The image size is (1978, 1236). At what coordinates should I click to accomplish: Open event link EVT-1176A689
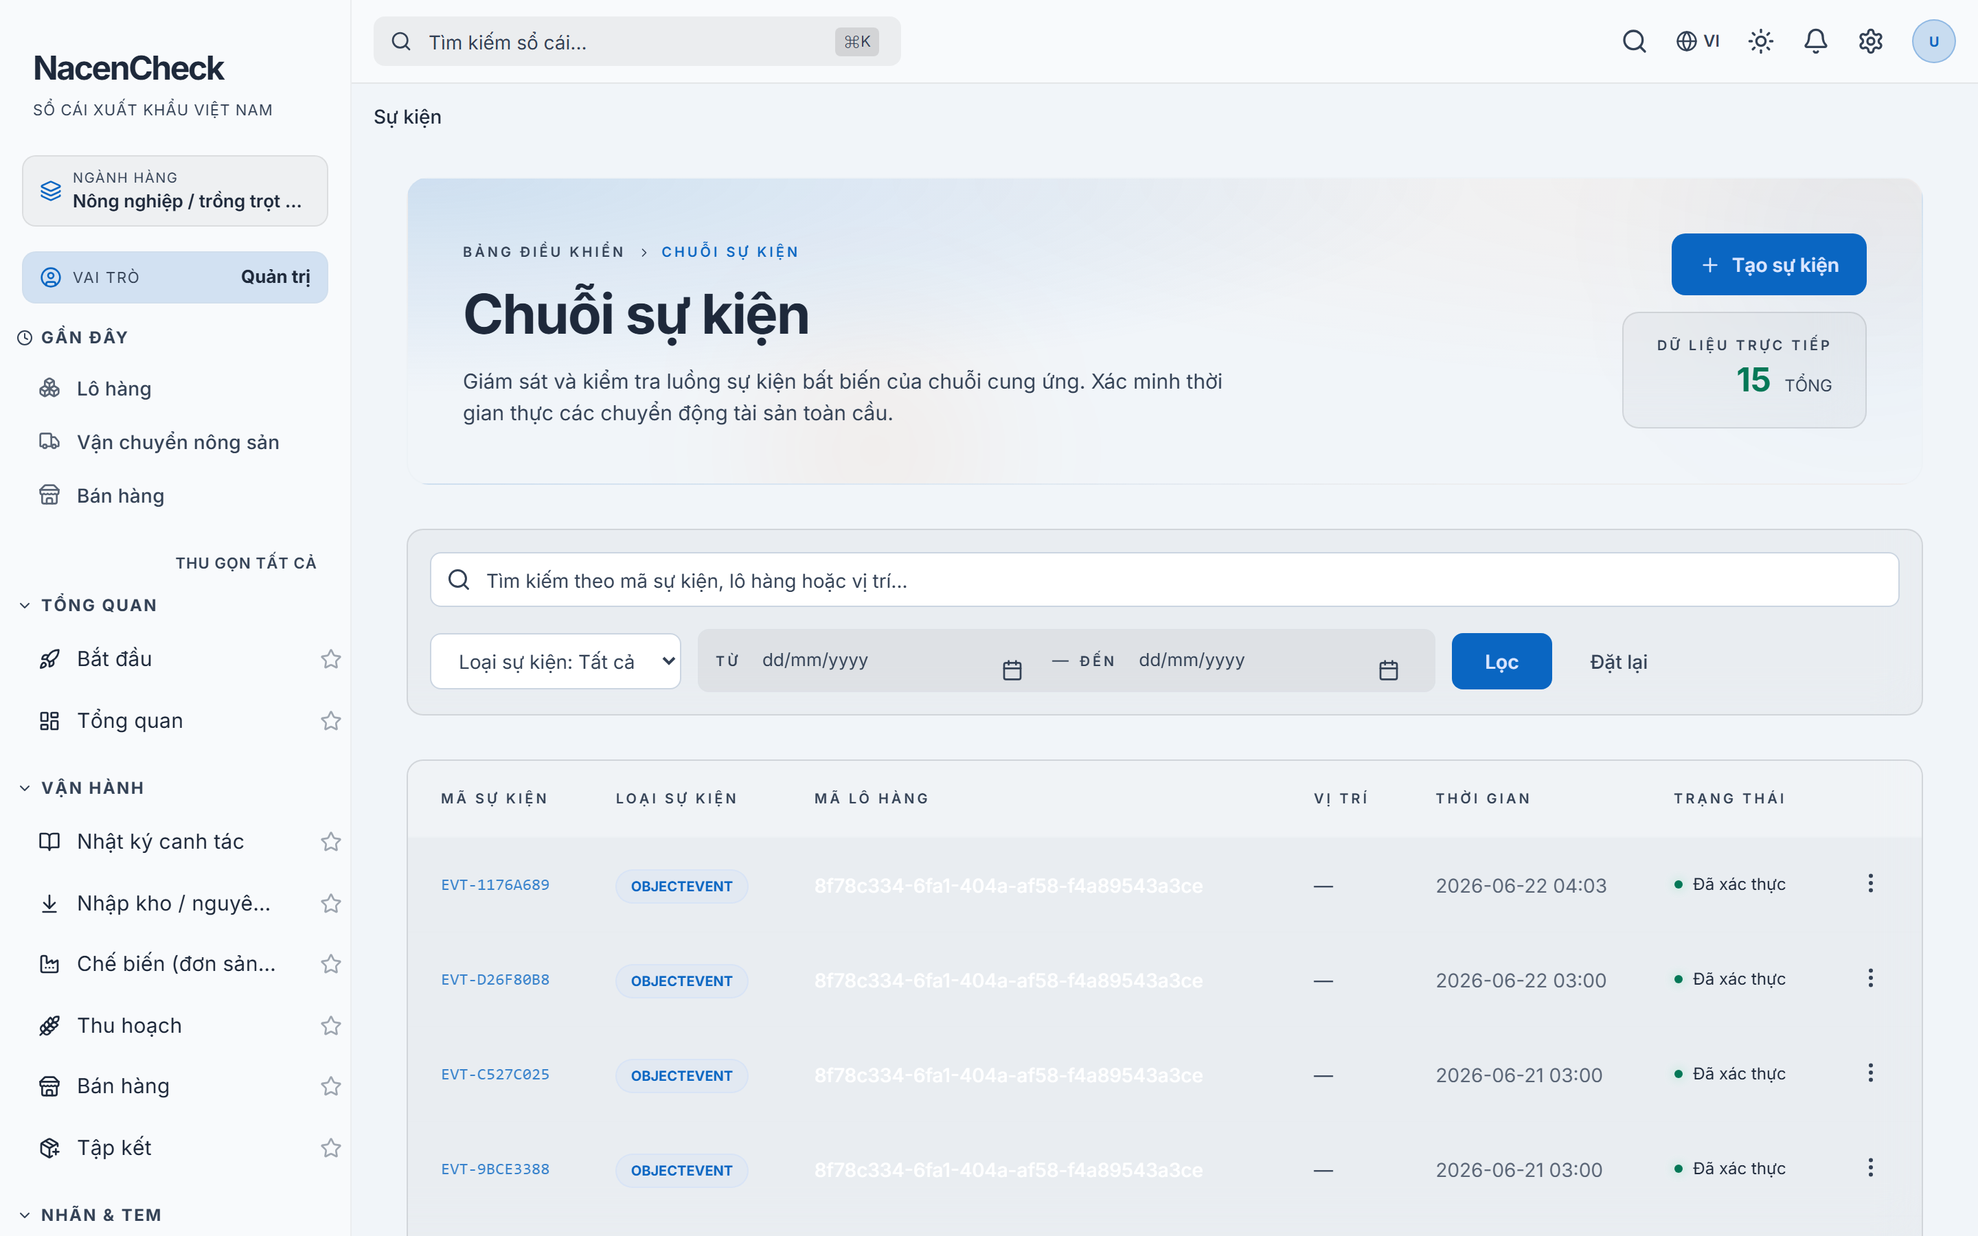pyautogui.click(x=495, y=884)
